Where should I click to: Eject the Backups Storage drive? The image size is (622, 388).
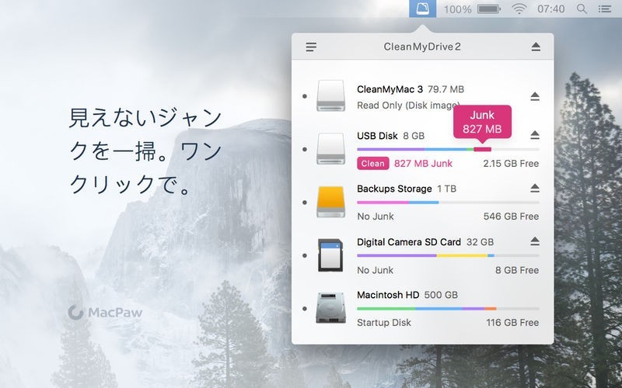[535, 189]
